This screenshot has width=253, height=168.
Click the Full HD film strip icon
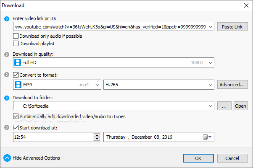[x=18, y=62]
